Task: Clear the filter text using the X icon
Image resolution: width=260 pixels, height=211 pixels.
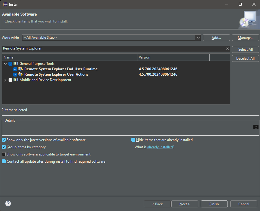Action: [228, 48]
